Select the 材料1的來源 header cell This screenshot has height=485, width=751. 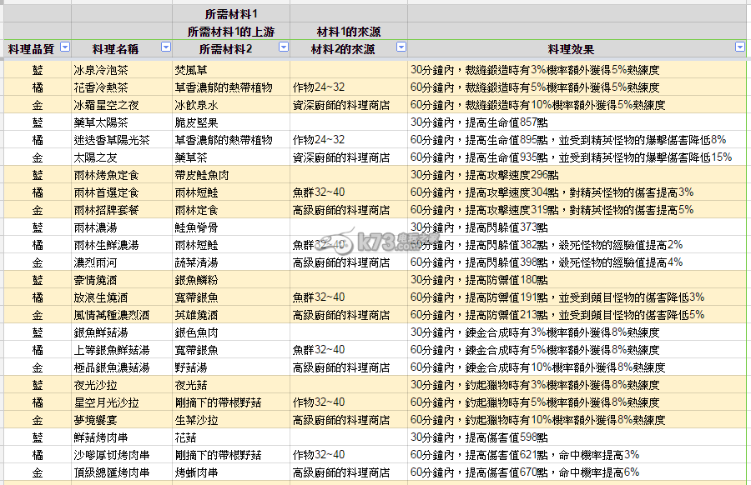click(348, 32)
